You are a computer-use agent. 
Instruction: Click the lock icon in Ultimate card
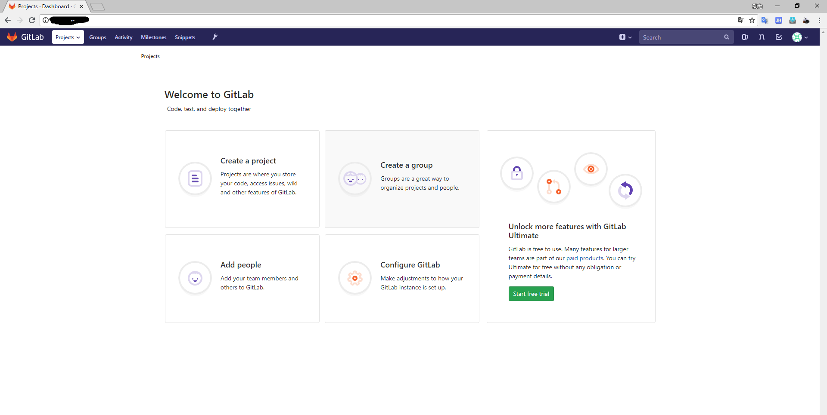coord(517,173)
